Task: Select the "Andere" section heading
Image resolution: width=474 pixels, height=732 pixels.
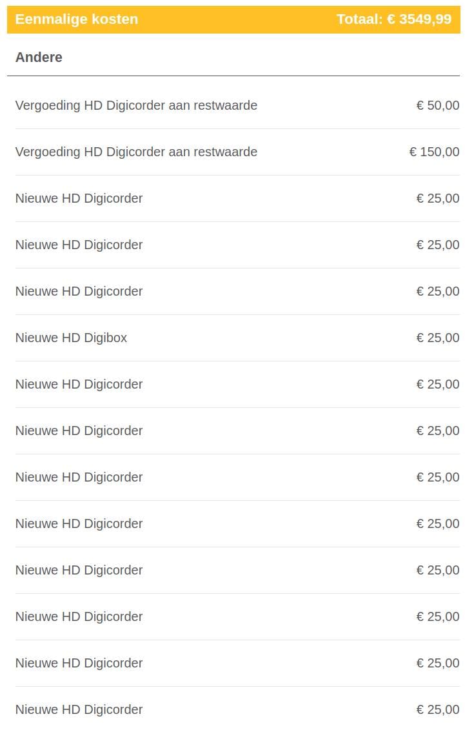Action: (39, 57)
